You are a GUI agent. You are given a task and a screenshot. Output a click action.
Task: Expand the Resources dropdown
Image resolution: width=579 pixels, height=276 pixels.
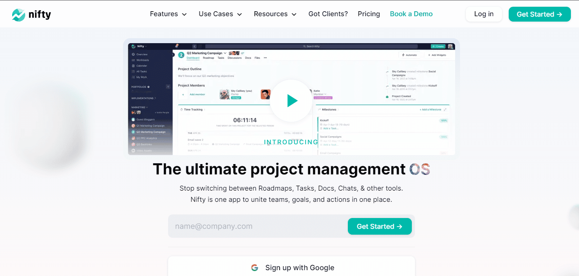click(275, 14)
